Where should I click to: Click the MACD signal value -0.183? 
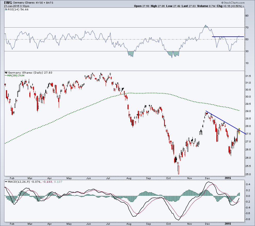tap(47, 182)
